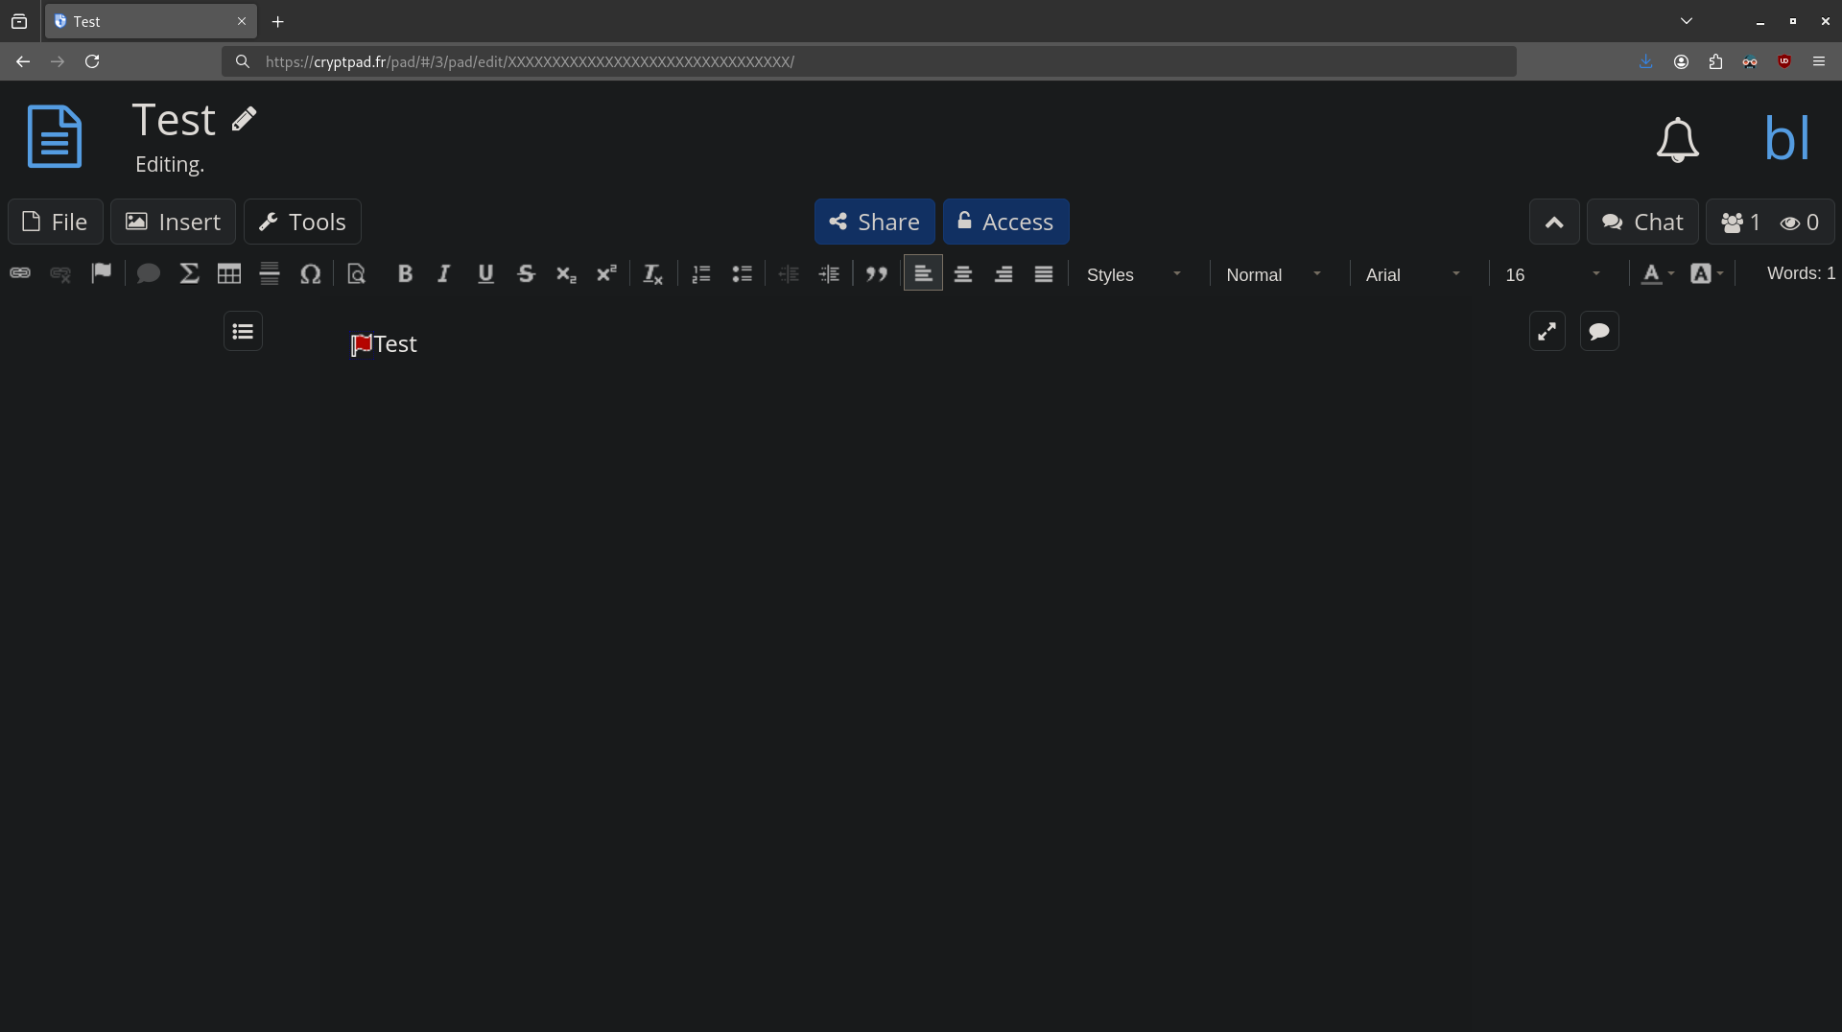Open the text color picker
1842x1032 pixels.
(1657, 274)
